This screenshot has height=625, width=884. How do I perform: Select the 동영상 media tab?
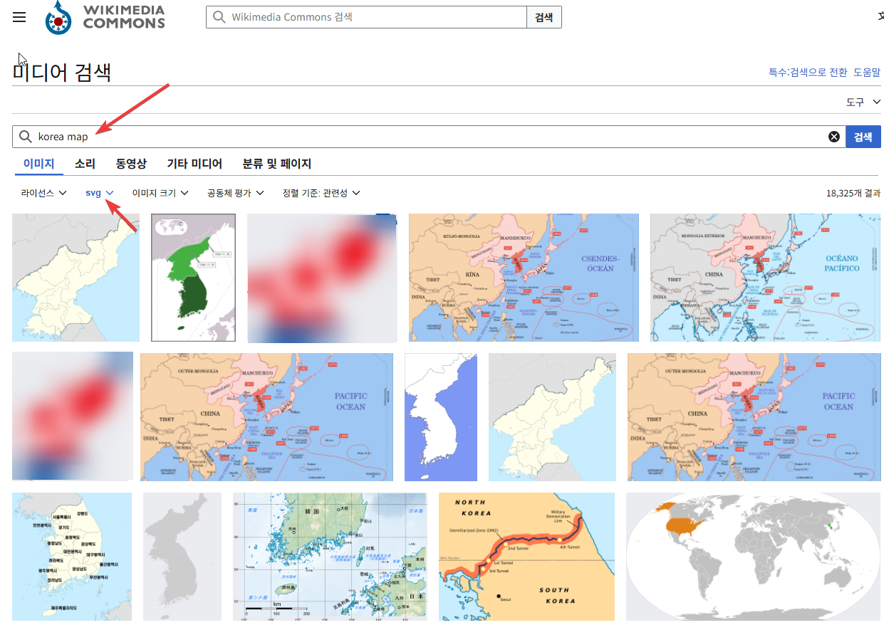[x=131, y=164]
